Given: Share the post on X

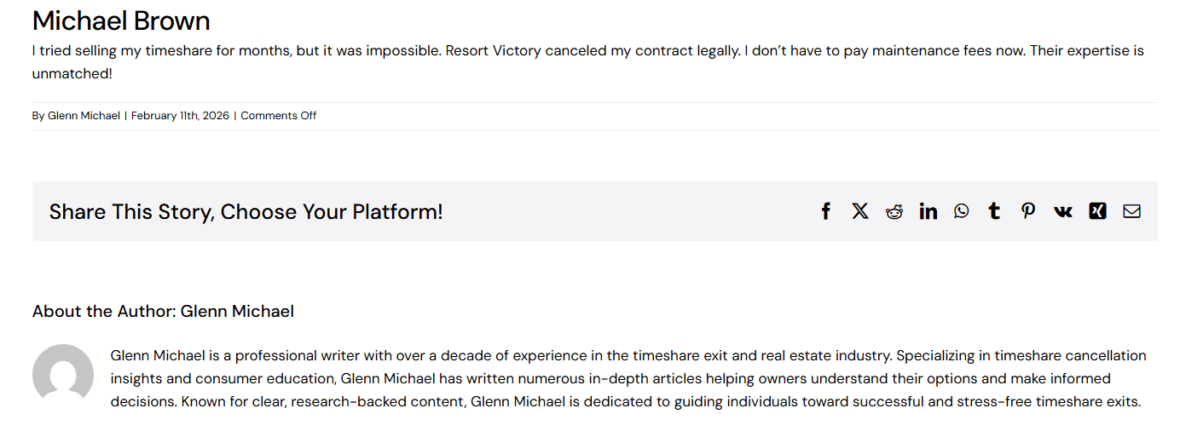Looking at the screenshot, I should point(860,211).
